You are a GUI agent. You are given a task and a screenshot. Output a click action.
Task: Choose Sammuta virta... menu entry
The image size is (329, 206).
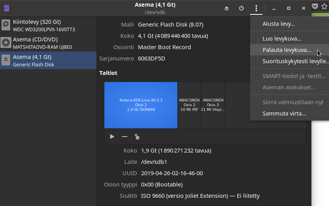tap(284, 114)
